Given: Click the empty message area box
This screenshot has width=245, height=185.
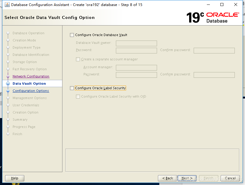Looking at the screenshot, I should (x=152, y=160).
